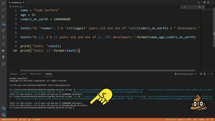Image resolution: width=215 pixels, height=121 pixels.
Task: Click the Split Editor Right icon
Action: point(208,2)
